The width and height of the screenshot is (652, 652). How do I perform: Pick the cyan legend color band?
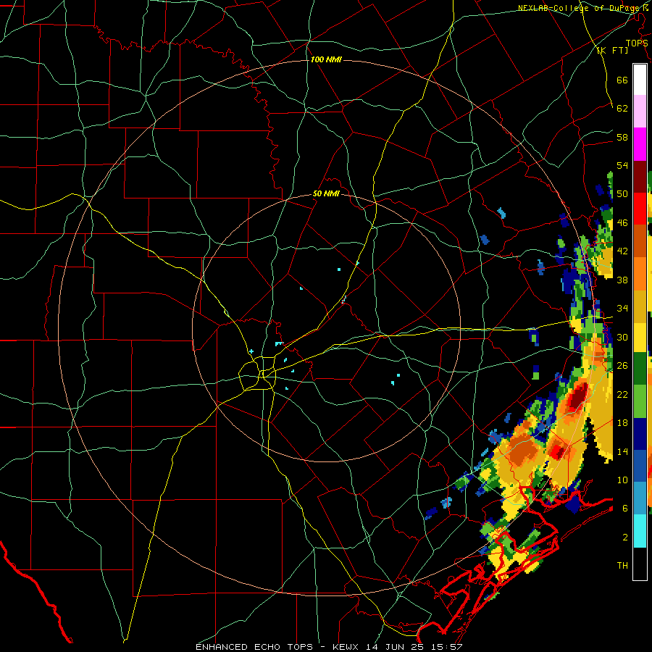[640, 531]
